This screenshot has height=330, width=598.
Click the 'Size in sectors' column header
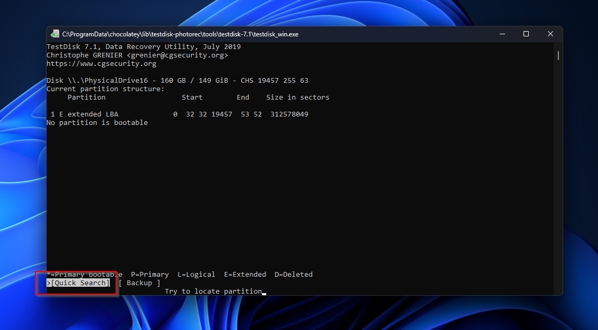pyautogui.click(x=298, y=97)
